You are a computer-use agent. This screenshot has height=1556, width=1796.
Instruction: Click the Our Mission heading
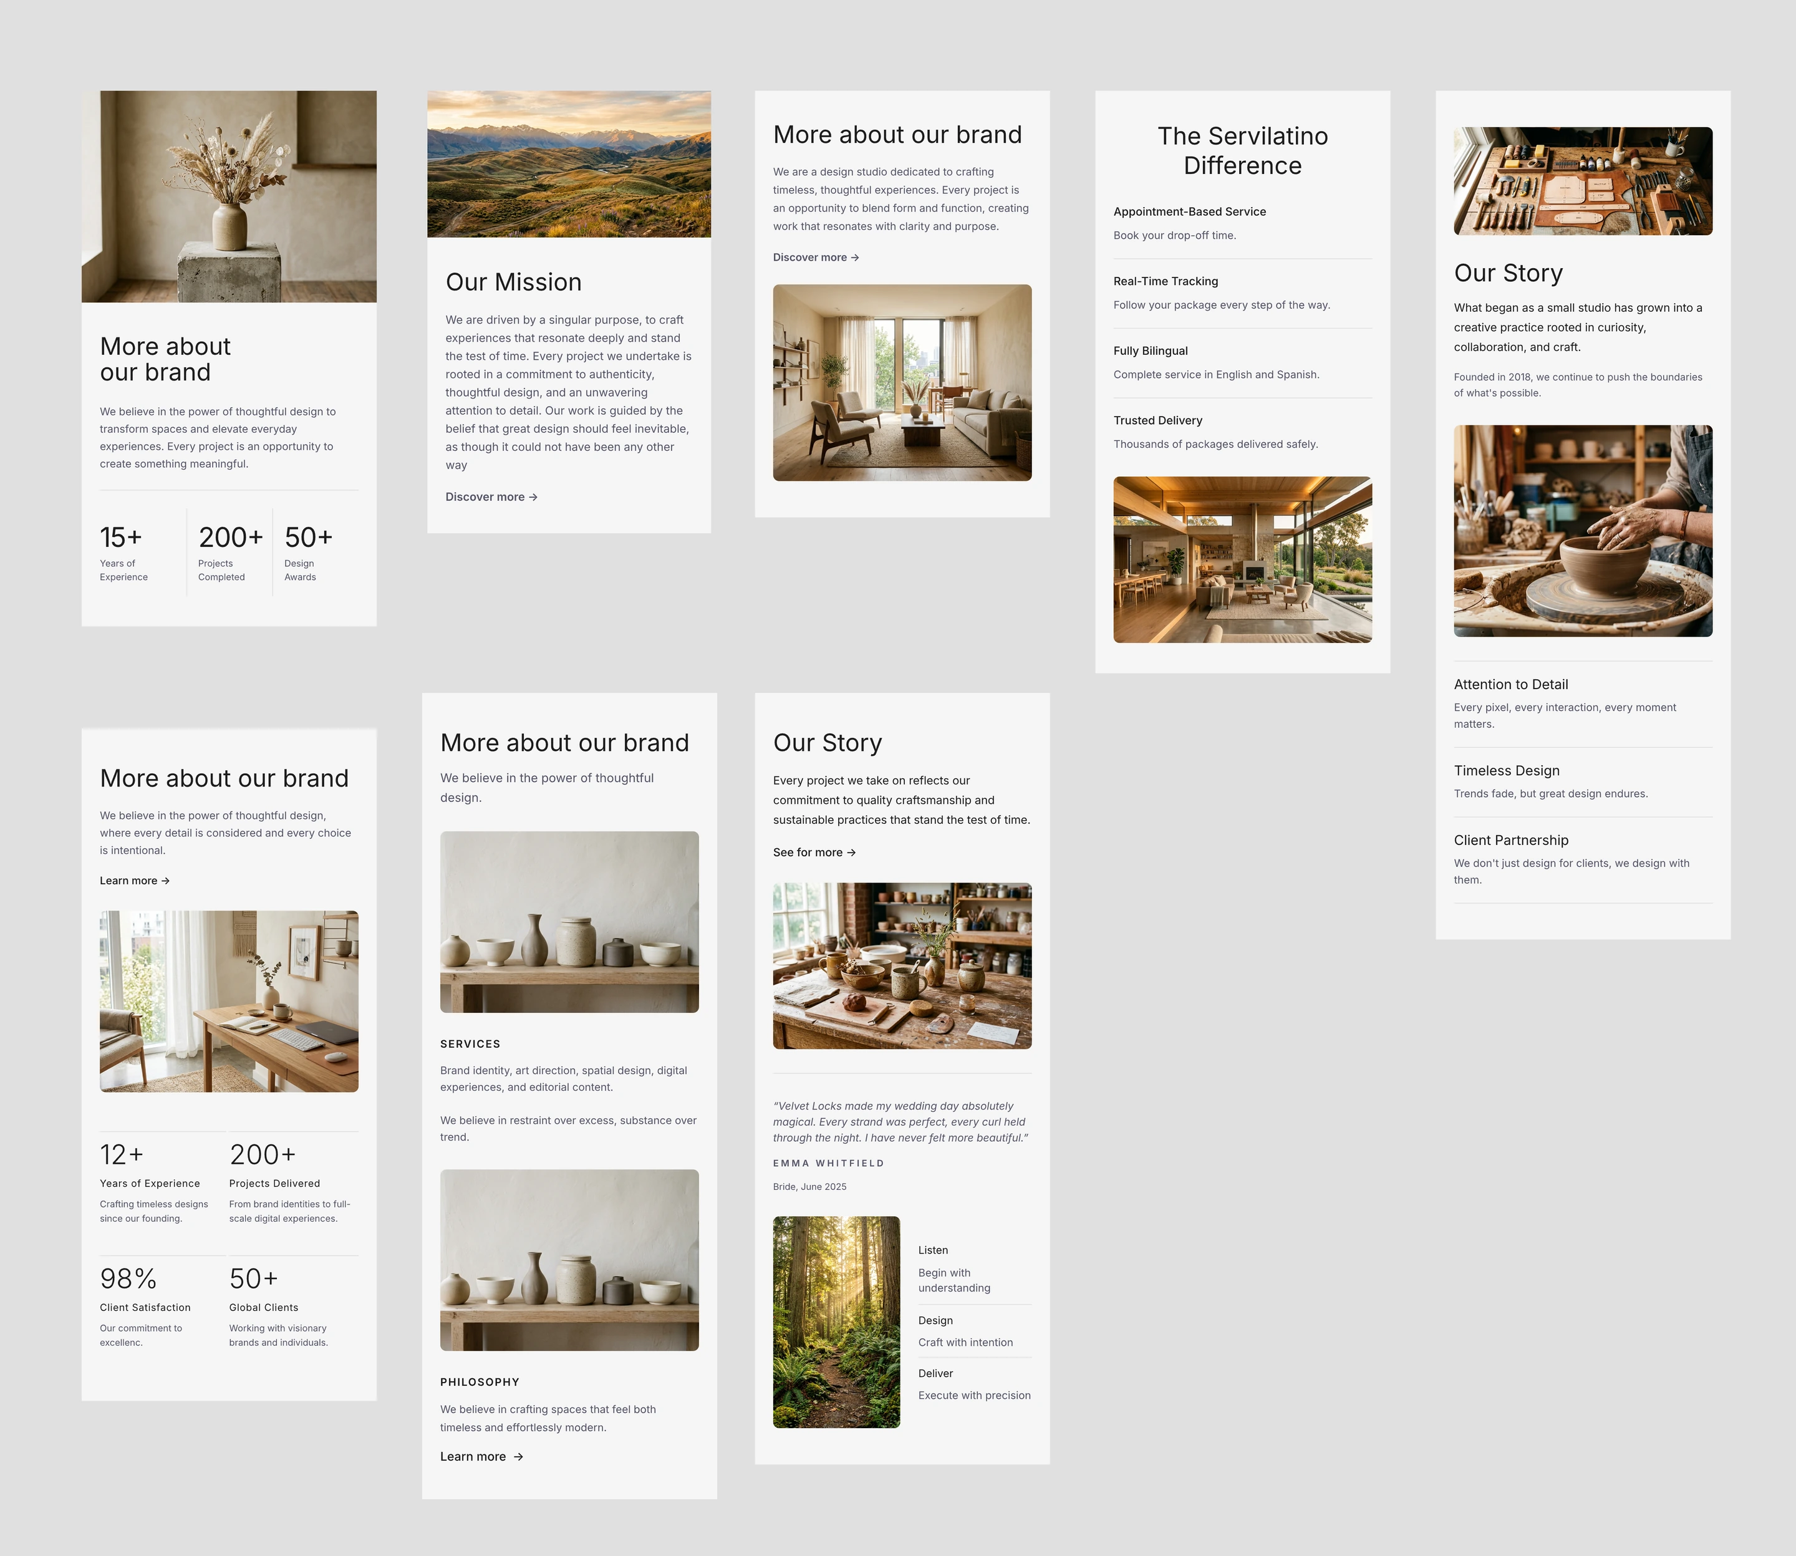513,282
